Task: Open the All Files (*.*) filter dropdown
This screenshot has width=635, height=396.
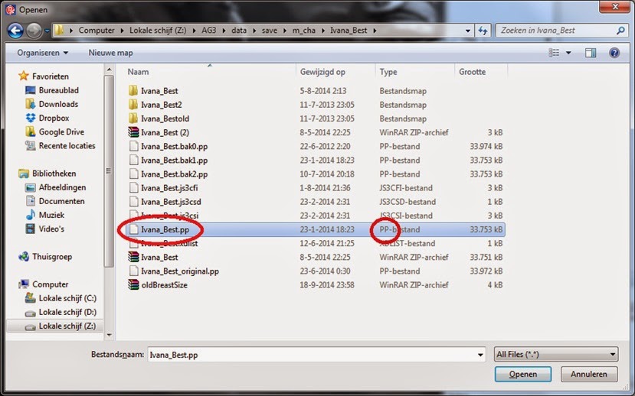Action: tap(556, 355)
